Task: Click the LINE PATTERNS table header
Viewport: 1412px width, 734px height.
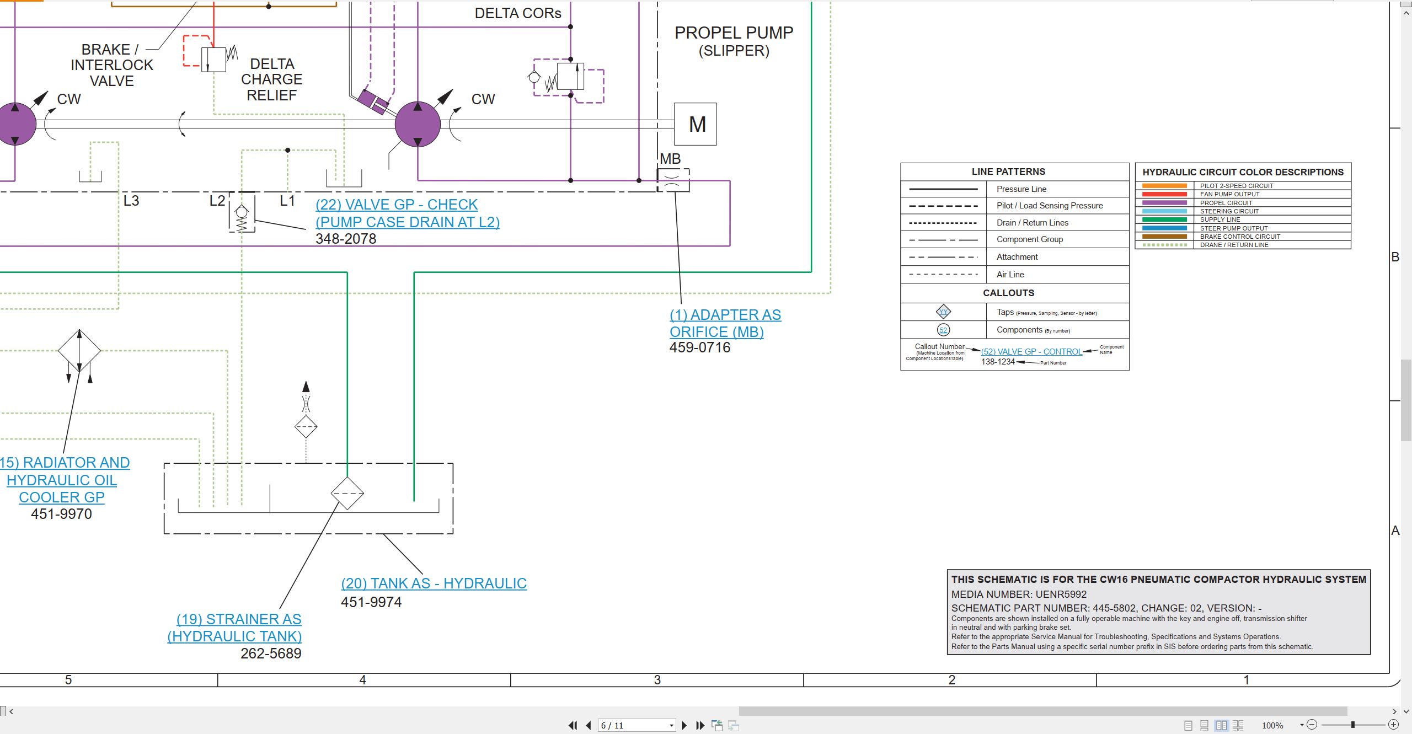Action: click(1008, 172)
